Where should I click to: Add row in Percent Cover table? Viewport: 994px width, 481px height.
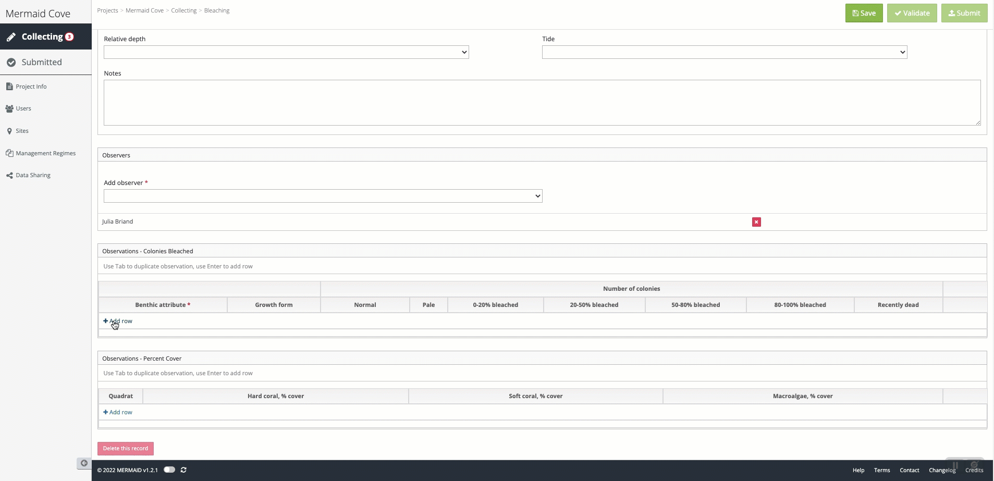tap(118, 412)
